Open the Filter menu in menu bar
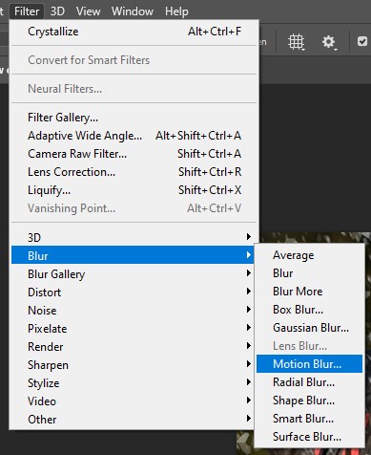371x455 pixels. [x=27, y=11]
